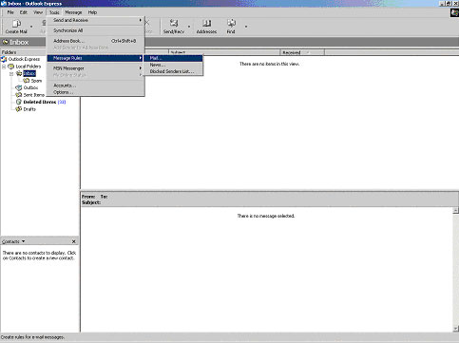The height and width of the screenshot is (343, 459).
Task: Choose News in Message Rules submenu
Action: [x=173, y=65]
